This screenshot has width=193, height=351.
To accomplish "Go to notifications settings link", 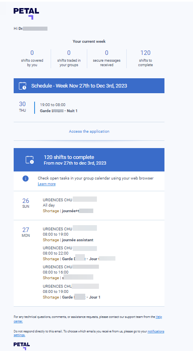I will [x=89, y=333].
